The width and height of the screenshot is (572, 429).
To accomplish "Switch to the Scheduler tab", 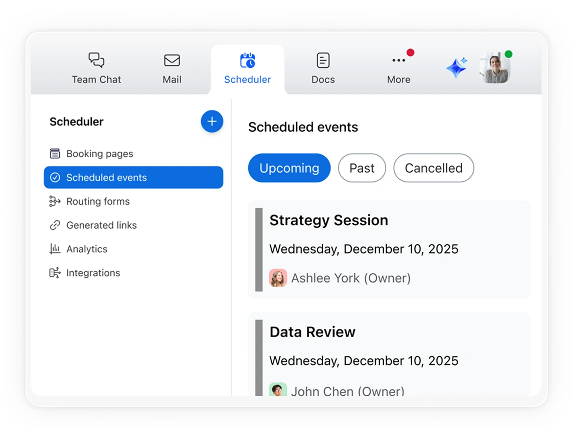I will (248, 69).
